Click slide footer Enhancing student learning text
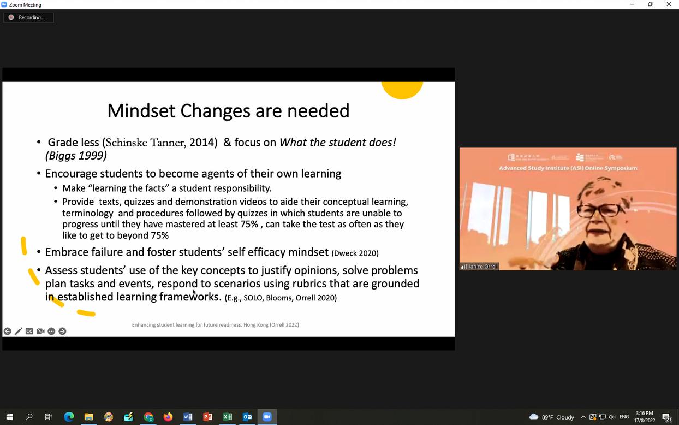679x425 pixels. click(x=216, y=324)
